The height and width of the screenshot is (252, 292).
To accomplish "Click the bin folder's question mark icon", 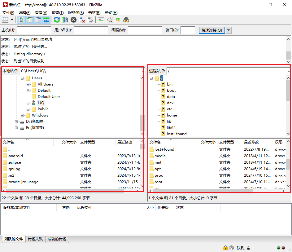I will coord(163,84).
